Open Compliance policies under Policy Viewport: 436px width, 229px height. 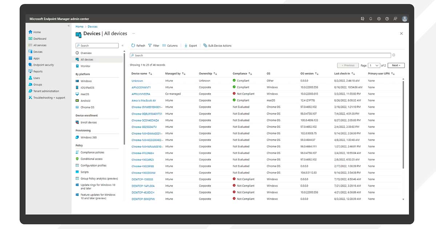point(93,152)
